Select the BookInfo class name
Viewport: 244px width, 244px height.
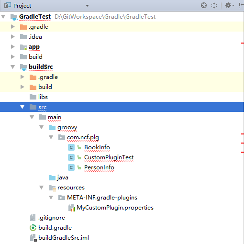tap(97, 147)
